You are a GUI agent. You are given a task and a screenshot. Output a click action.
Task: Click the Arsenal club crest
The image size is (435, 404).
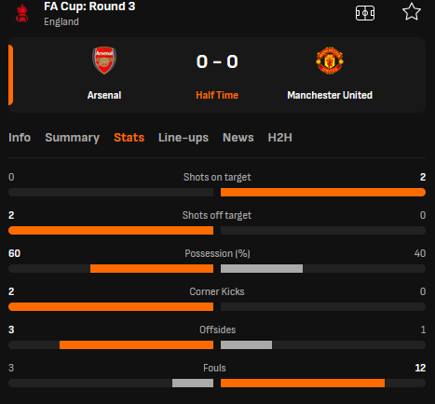coord(104,61)
